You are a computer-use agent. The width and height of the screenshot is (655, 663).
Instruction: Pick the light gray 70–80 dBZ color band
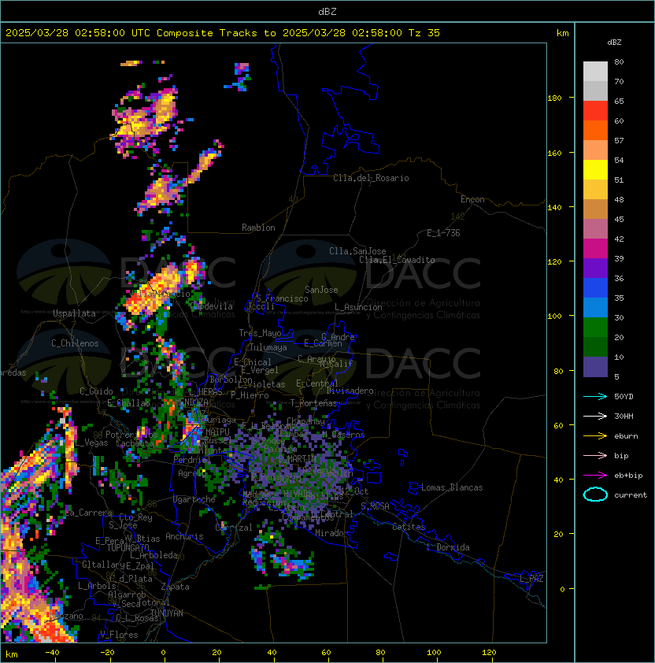(595, 72)
